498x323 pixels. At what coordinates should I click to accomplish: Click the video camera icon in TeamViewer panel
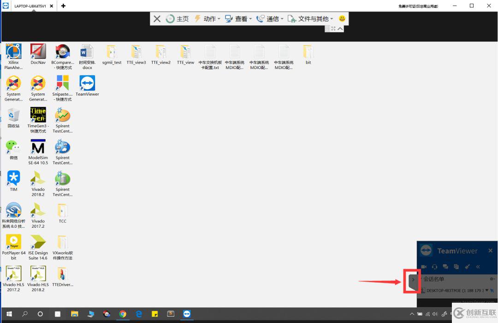tap(424, 266)
